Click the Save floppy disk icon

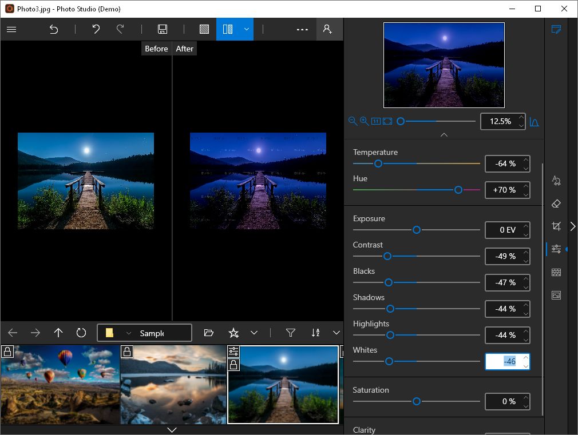163,29
